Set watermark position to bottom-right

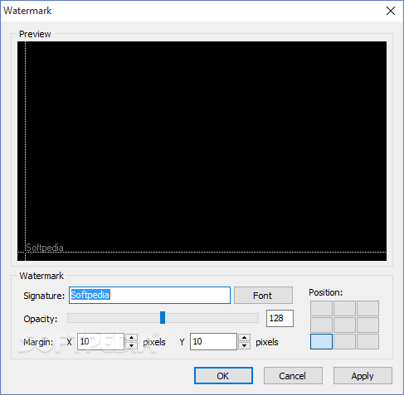point(367,342)
